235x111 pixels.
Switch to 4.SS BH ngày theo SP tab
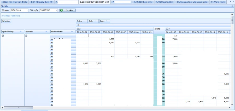click(x=41, y=2)
